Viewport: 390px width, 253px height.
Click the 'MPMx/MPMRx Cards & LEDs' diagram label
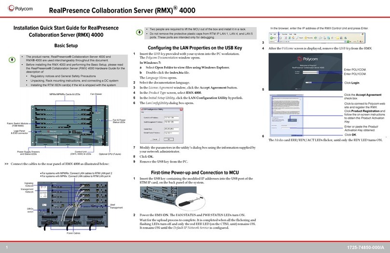click(x=65, y=94)
